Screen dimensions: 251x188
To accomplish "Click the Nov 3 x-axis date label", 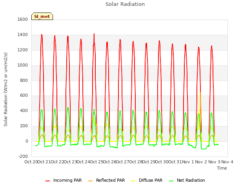I will pyautogui.click(x=214, y=162).
